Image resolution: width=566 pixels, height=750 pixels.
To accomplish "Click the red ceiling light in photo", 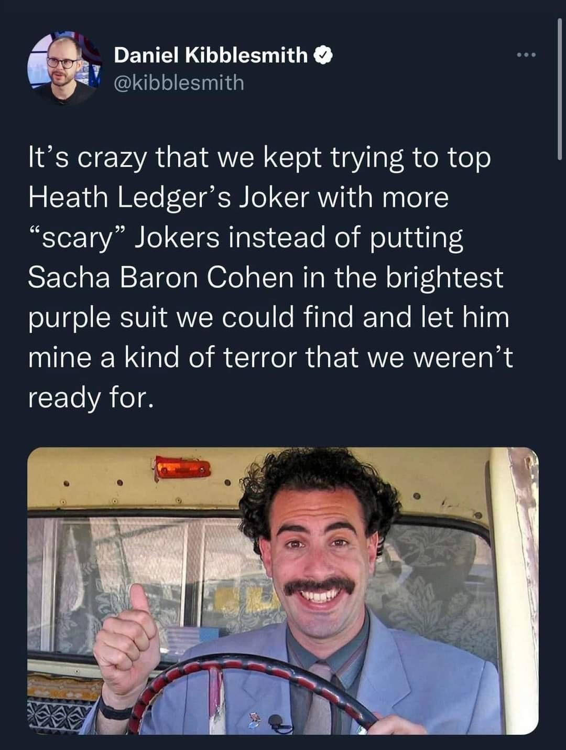I will coord(181,466).
